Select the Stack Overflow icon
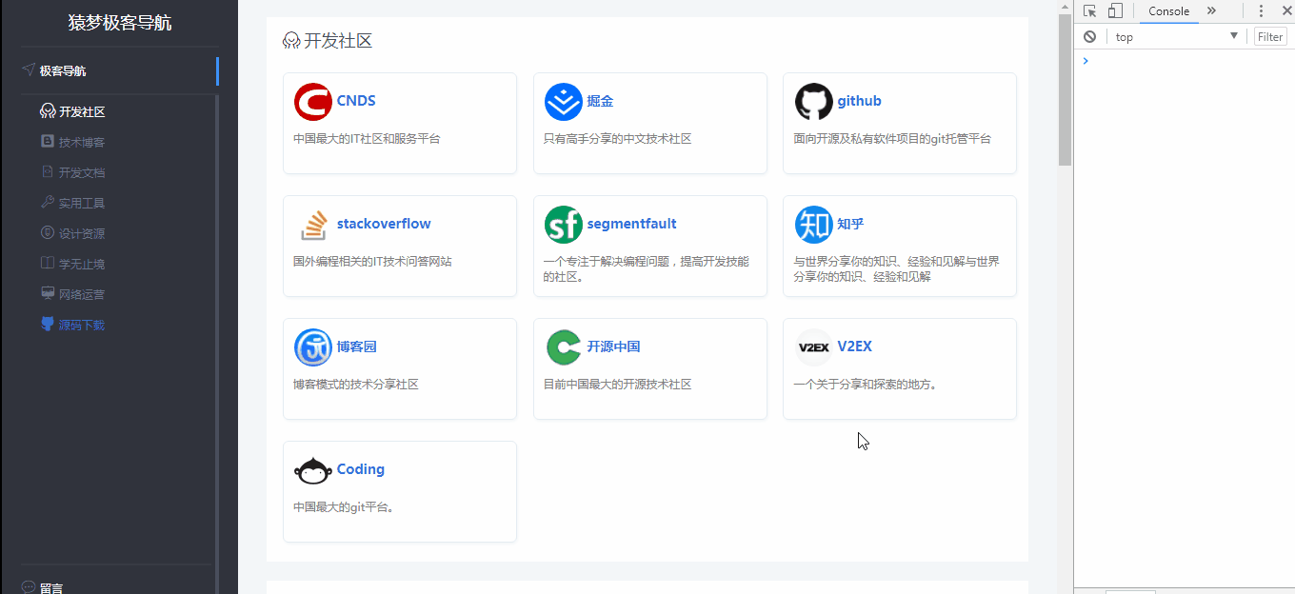Viewport: 1295px width, 594px height. 313,224
